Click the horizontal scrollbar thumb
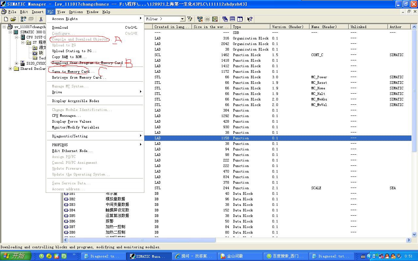418x261 pixels. (x=142, y=240)
